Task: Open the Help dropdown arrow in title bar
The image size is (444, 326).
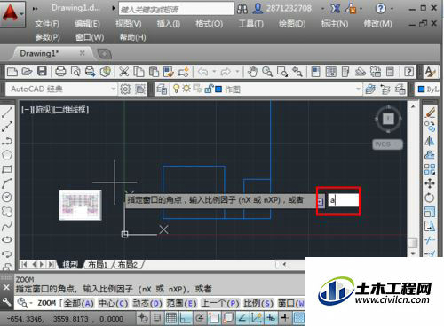Action: 392,9
